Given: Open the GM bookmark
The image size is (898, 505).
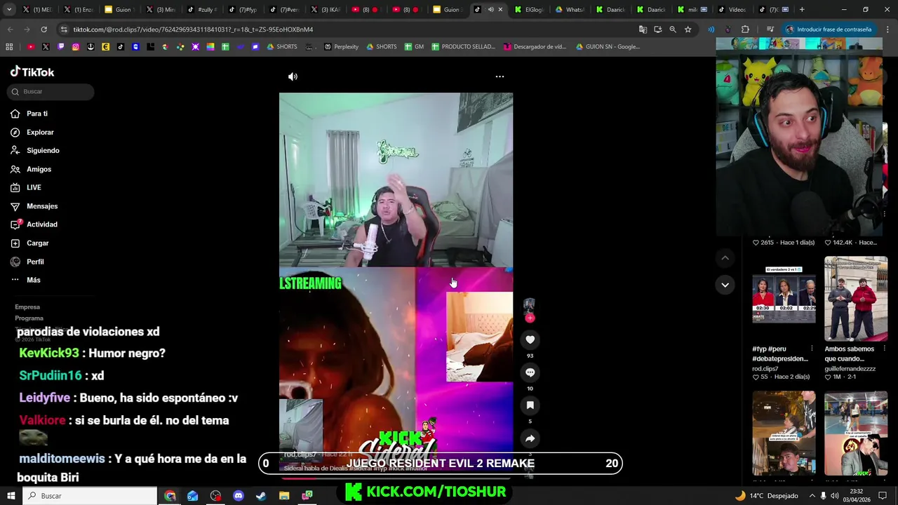Looking at the screenshot, I should click(414, 47).
